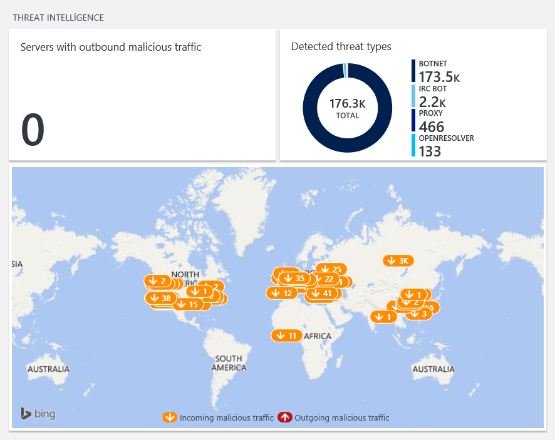Click the OPENRESOLVER 133 legend entry
Image resolution: width=555 pixels, height=440 pixels.
click(443, 145)
